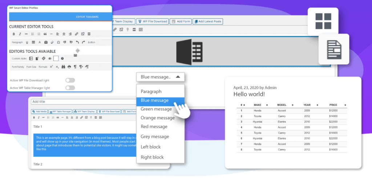Click Add Latest Posts button
The width and height of the screenshot is (372, 185).
(x=207, y=21)
